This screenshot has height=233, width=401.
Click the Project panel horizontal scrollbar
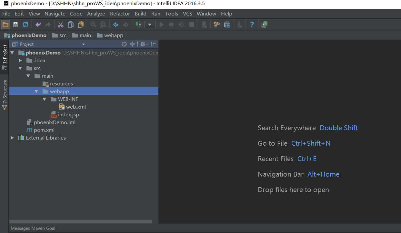81,221
